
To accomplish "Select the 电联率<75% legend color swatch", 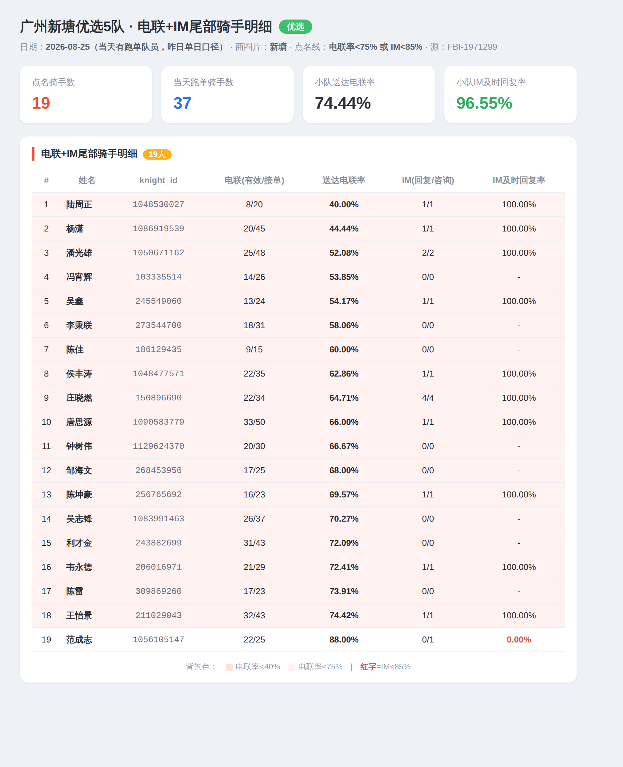I will tap(292, 667).
